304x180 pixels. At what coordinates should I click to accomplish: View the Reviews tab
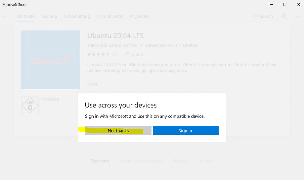180,161
